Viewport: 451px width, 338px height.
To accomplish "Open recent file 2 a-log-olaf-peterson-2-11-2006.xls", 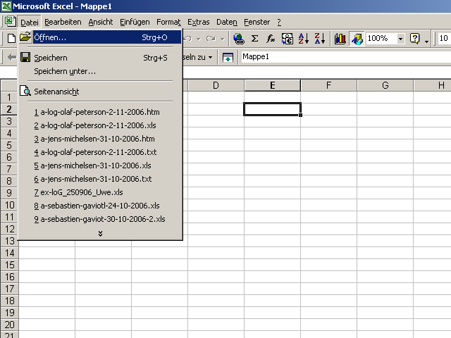I will click(x=100, y=125).
